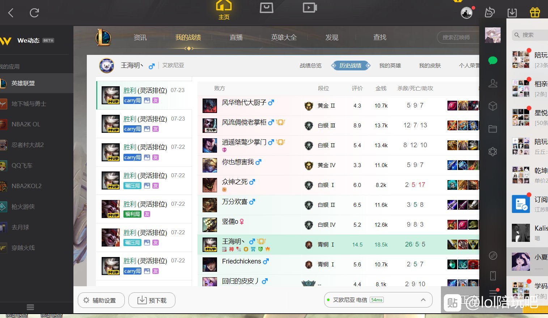This screenshot has width=548, height=318.
Task: Select the 07-23 first 胜利 match entry
Action: (144, 95)
